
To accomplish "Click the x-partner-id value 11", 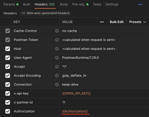I will [x=64, y=102].
